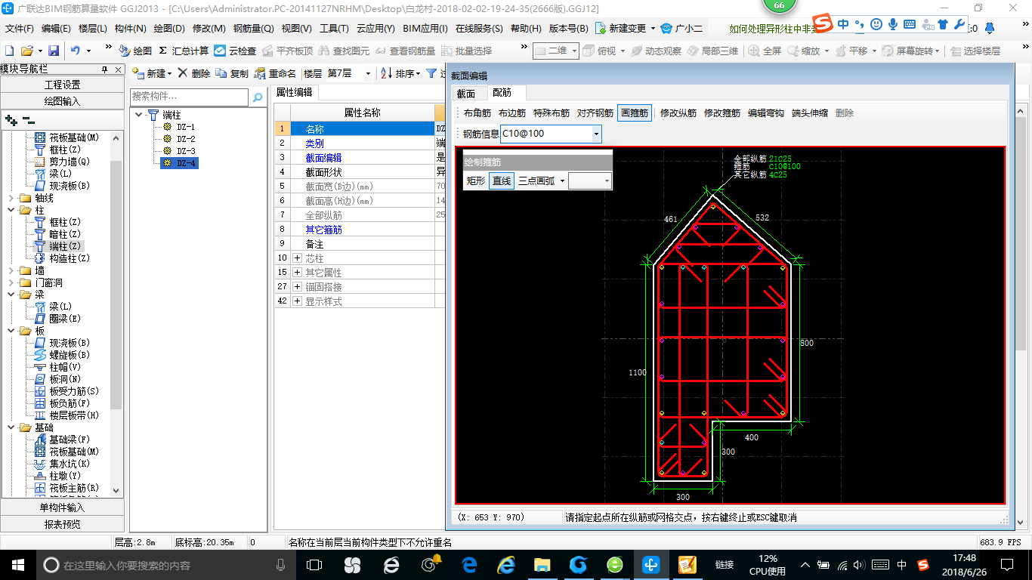Image resolution: width=1032 pixels, height=580 pixels.
Task: Toggle 画箍筋 draw stirrup mode
Action: [634, 113]
